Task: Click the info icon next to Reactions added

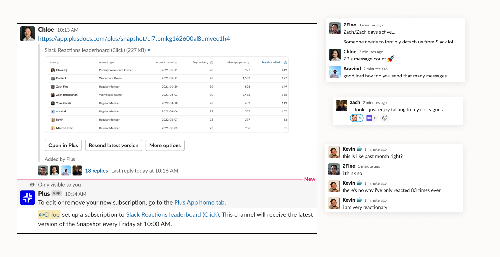Action: coord(285,63)
